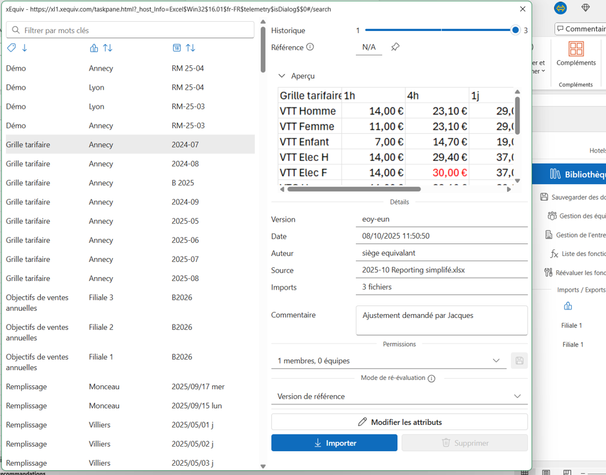Click the Imports / Exports building icon
Screen dimensions: 606x475
click(x=568, y=306)
